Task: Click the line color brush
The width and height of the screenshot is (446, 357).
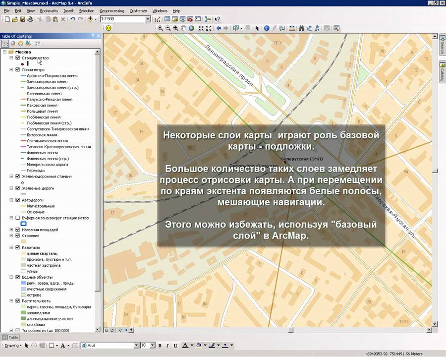Action: [212, 345]
